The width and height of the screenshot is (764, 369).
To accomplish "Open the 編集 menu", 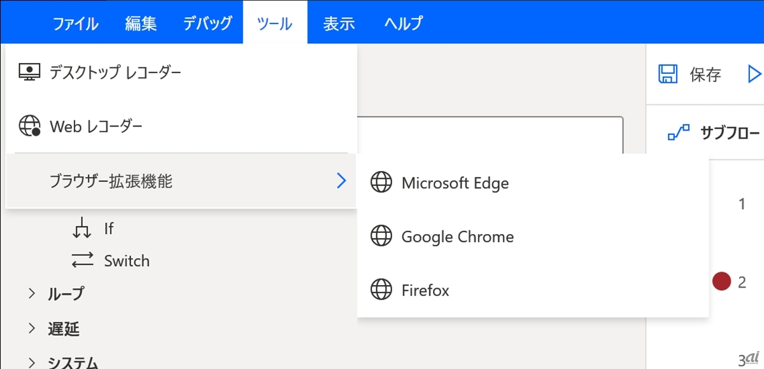I will (x=141, y=24).
